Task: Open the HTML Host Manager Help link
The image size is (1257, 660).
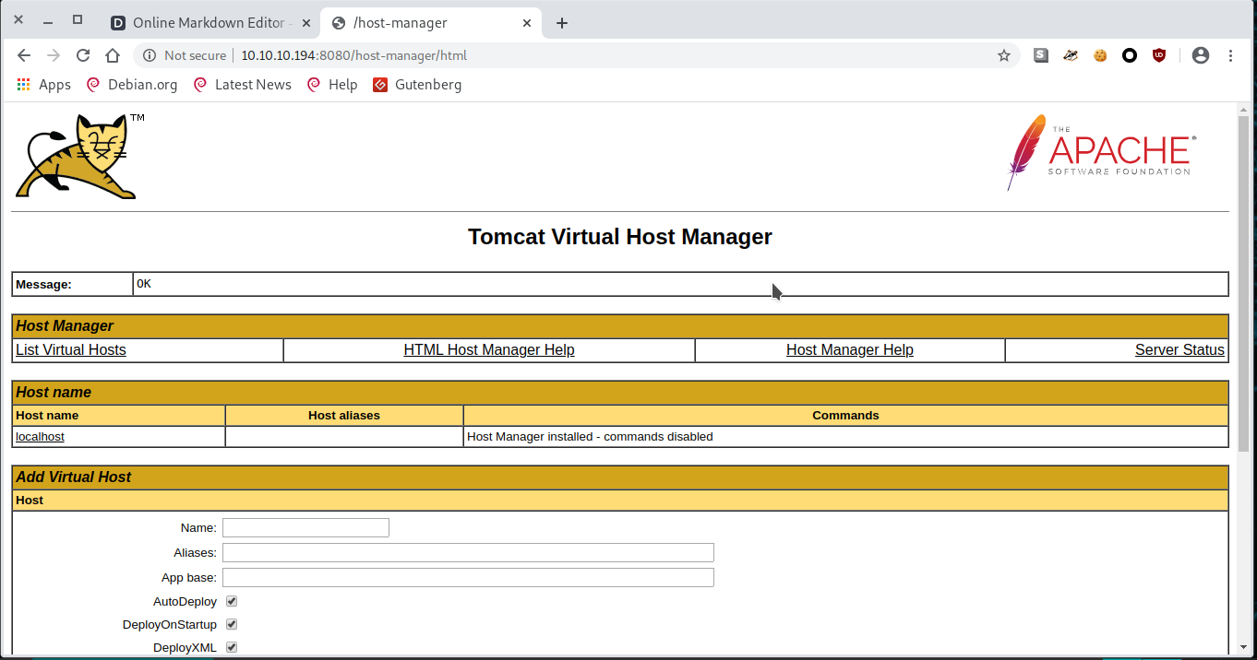Action: [489, 350]
